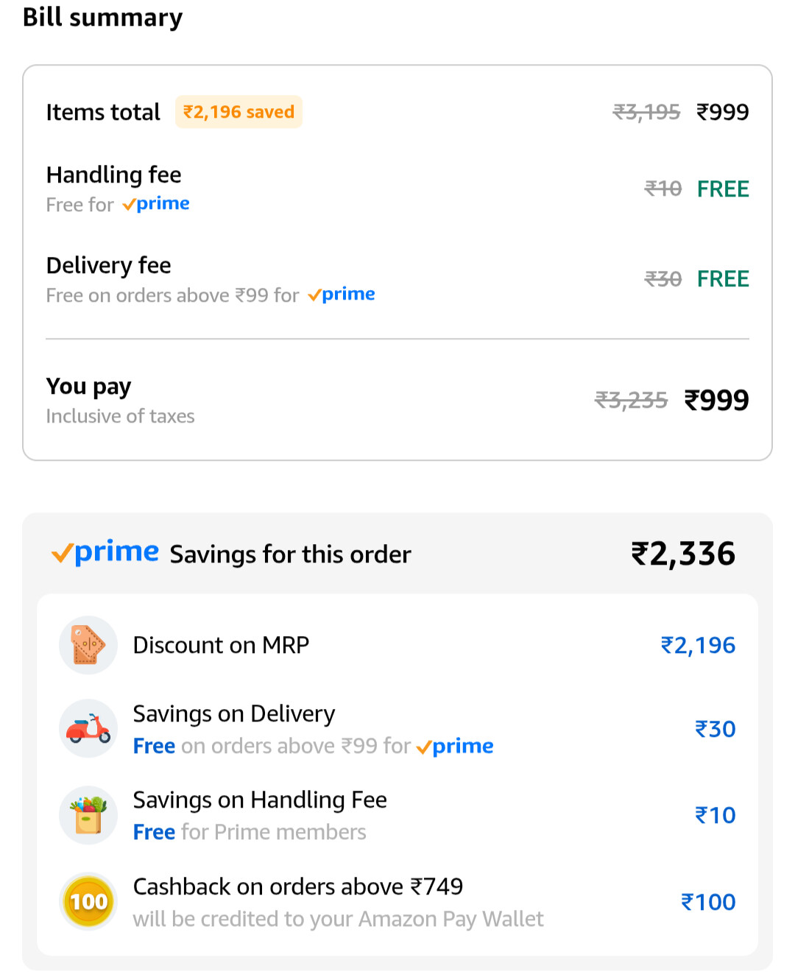Tap the red delivery scooter icon
The height and width of the screenshot is (977, 795).
coord(88,728)
